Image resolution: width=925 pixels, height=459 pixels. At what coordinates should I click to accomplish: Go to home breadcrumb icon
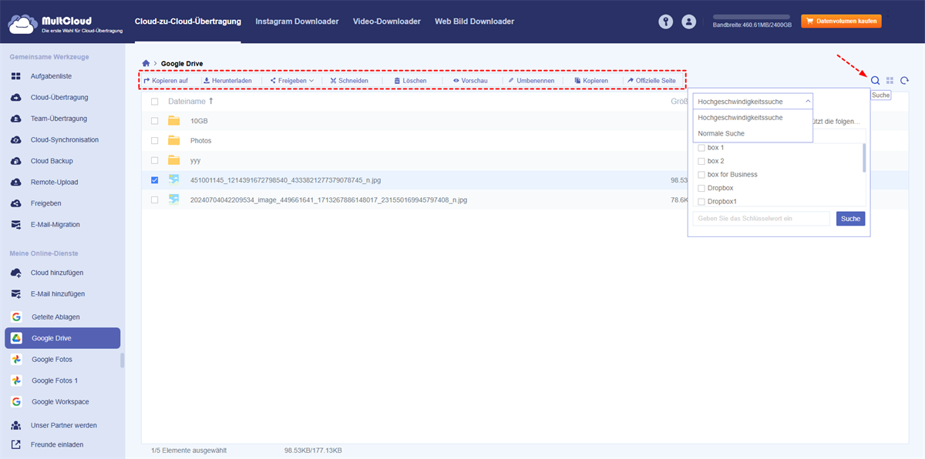click(146, 63)
